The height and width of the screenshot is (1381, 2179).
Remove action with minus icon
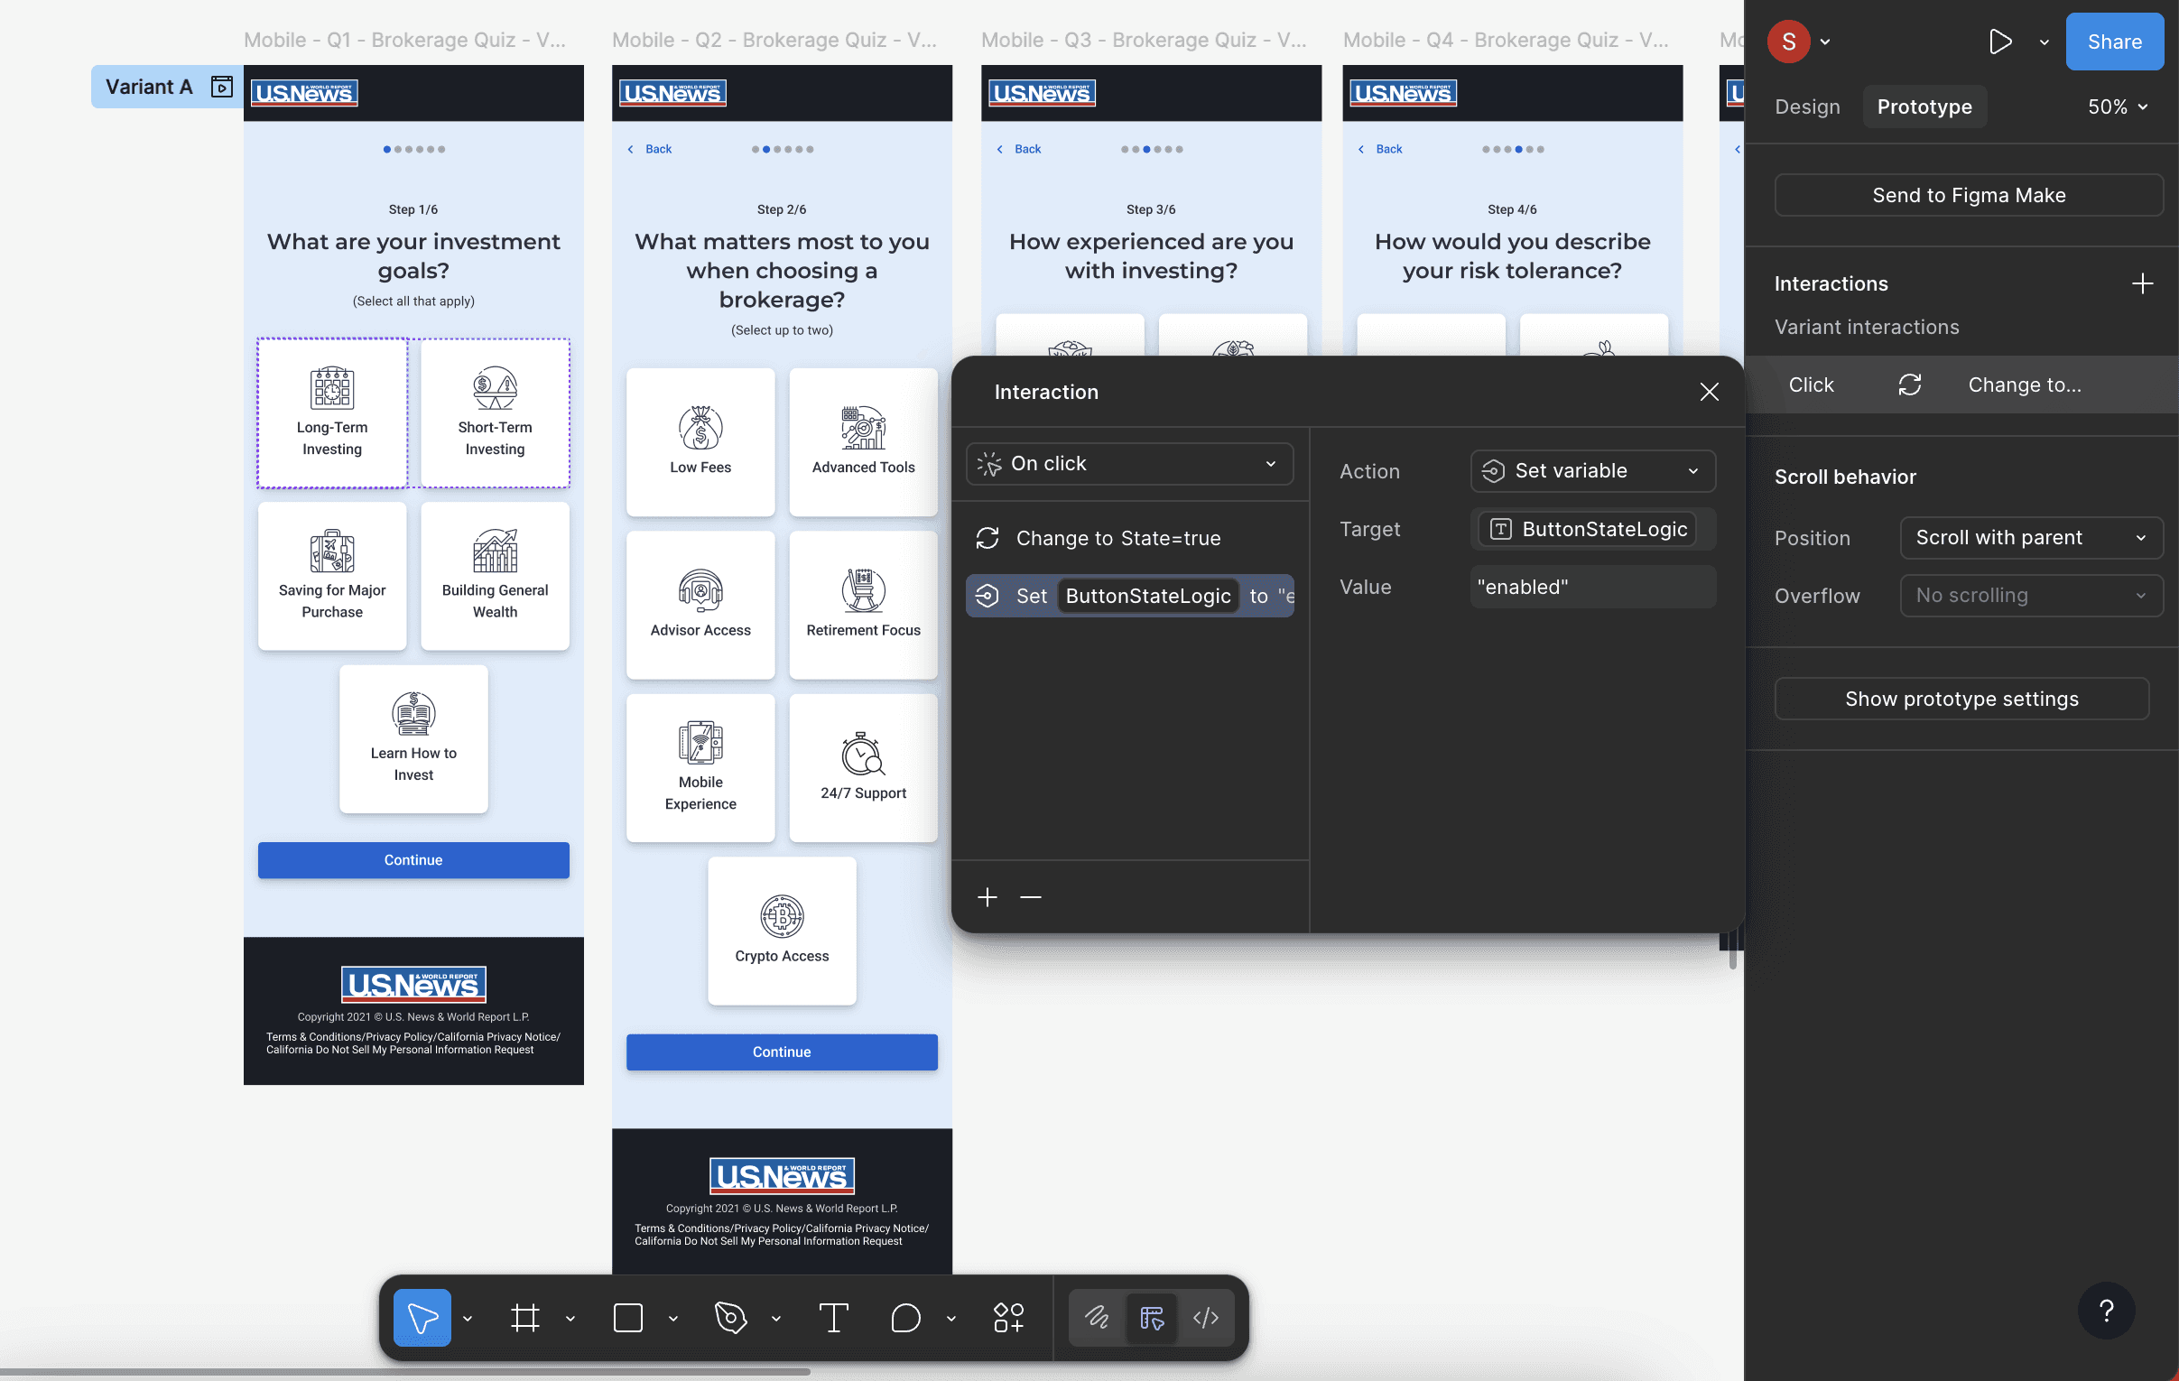tap(1031, 897)
